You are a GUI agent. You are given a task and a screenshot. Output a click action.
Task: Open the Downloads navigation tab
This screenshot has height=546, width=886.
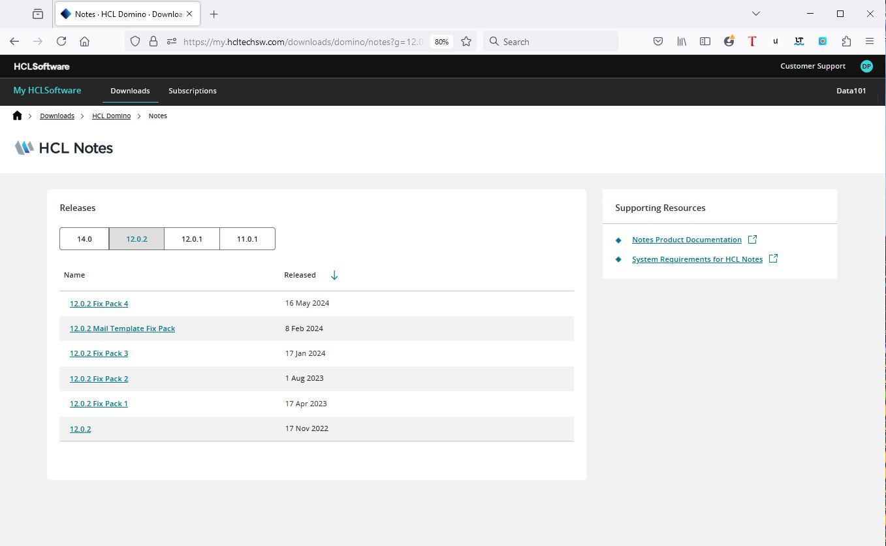130,91
